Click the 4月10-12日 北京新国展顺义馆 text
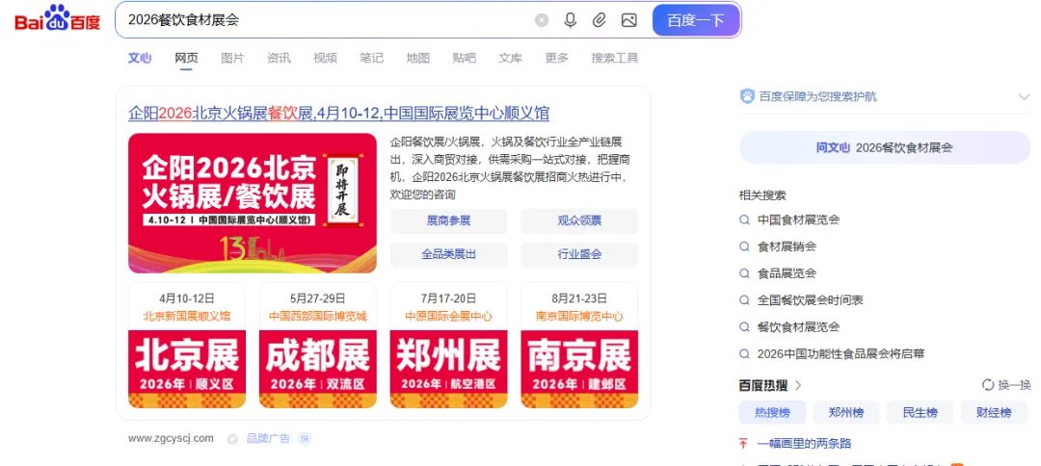 tap(187, 307)
